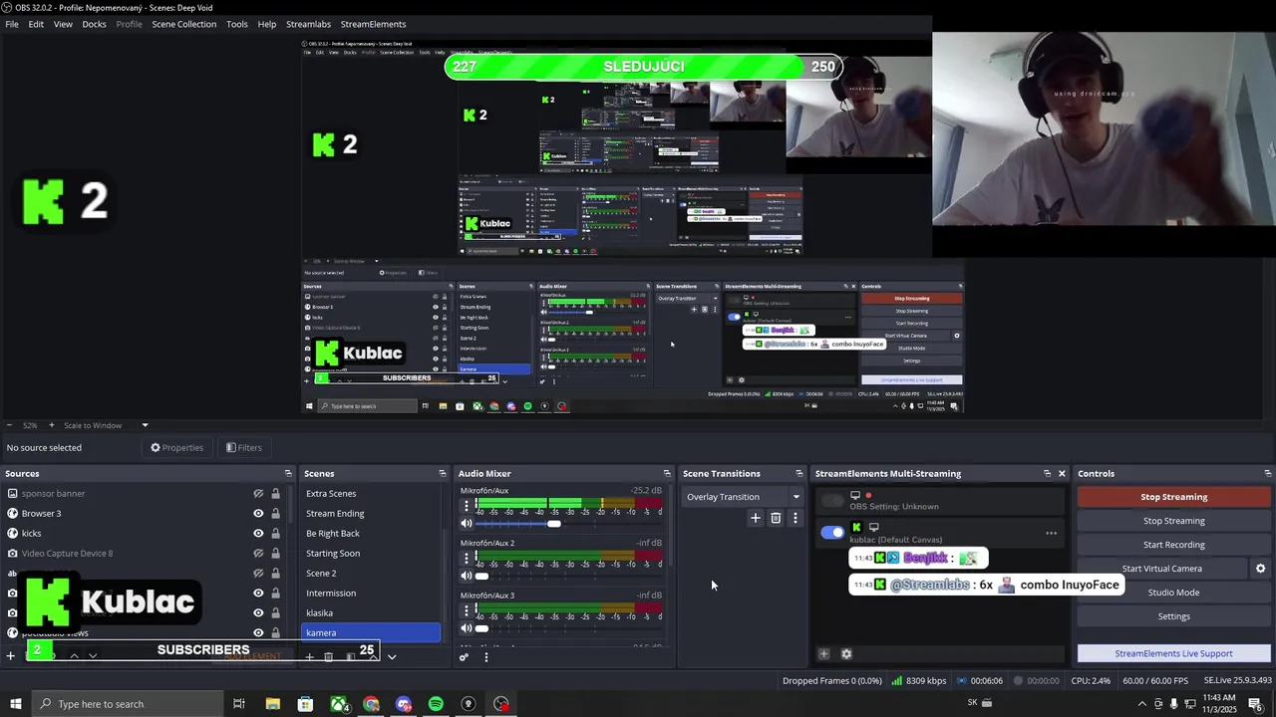
Task: Toggle lock on Browser 3 source
Action: click(276, 514)
